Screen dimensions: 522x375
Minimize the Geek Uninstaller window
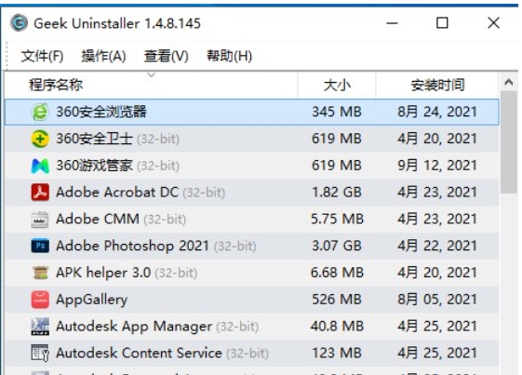click(392, 23)
